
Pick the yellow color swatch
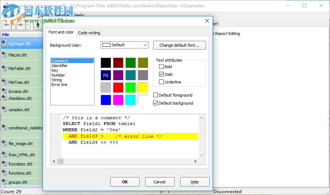pos(143,87)
